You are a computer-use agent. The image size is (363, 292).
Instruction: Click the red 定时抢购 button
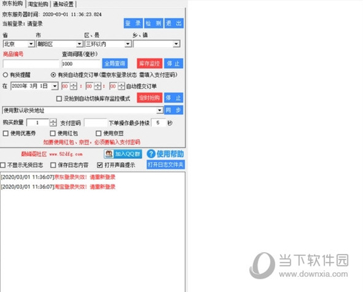[149, 98]
